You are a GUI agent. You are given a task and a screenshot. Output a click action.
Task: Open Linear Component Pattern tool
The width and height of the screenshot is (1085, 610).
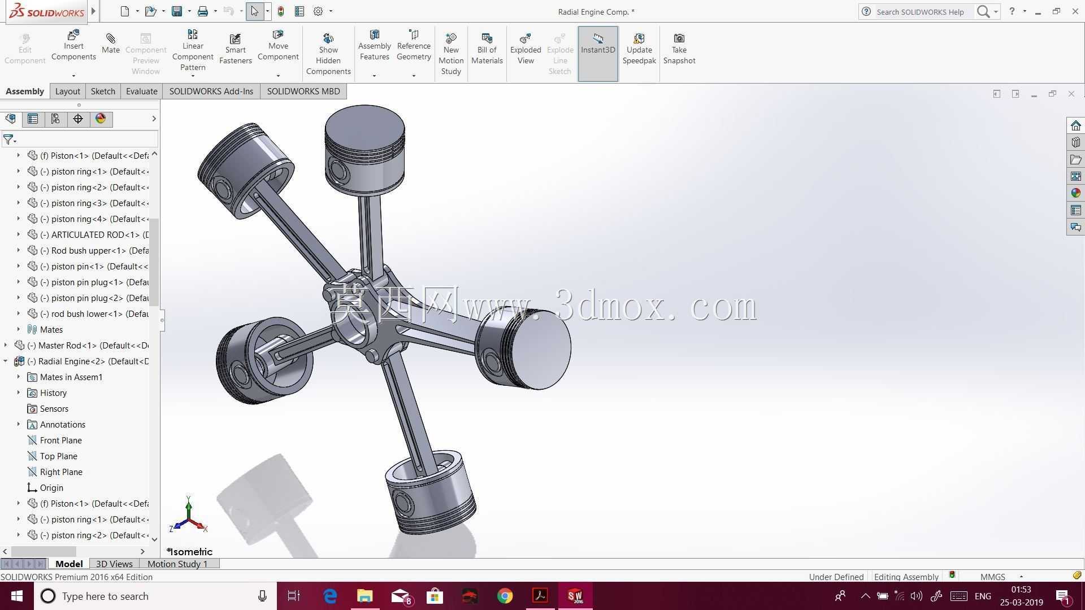point(193,51)
